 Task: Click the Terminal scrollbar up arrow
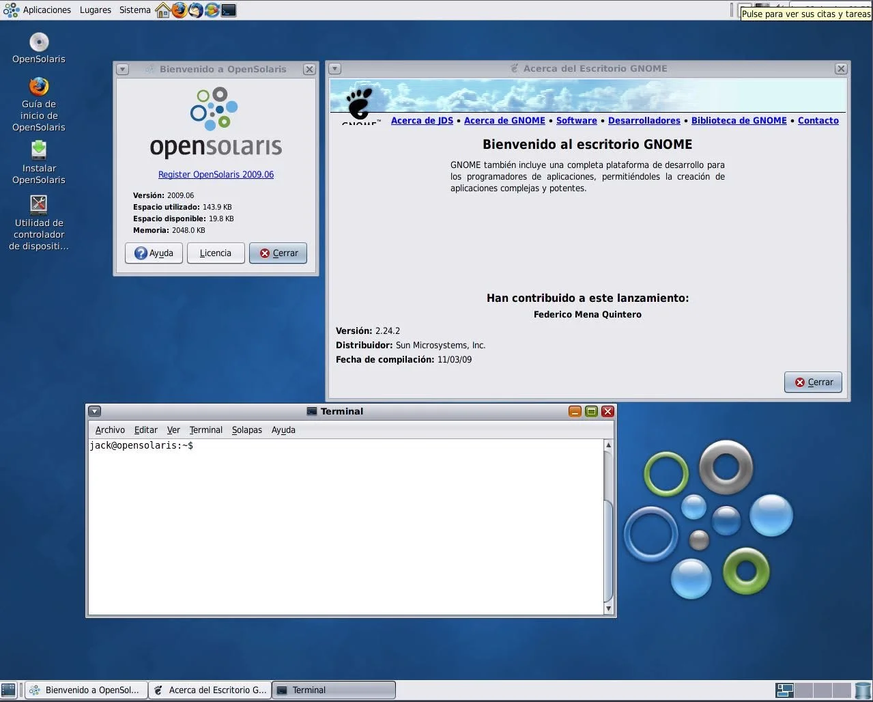point(608,445)
